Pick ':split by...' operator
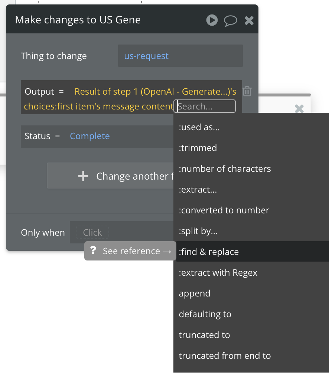Image resolution: width=329 pixels, height=377 pixels. pyautogui.click(x=198, y=231)
